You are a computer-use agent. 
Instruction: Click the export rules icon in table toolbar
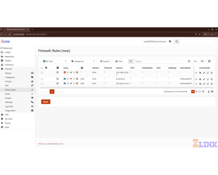(209, 61)
